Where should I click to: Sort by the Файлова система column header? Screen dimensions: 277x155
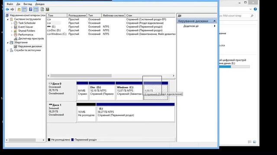click(x=113, y=15)
